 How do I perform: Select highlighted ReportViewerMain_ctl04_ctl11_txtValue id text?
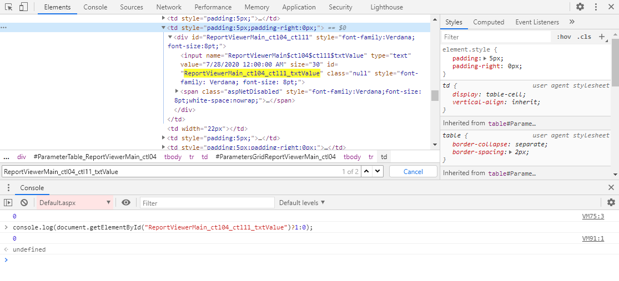click(x=252, y=73)
